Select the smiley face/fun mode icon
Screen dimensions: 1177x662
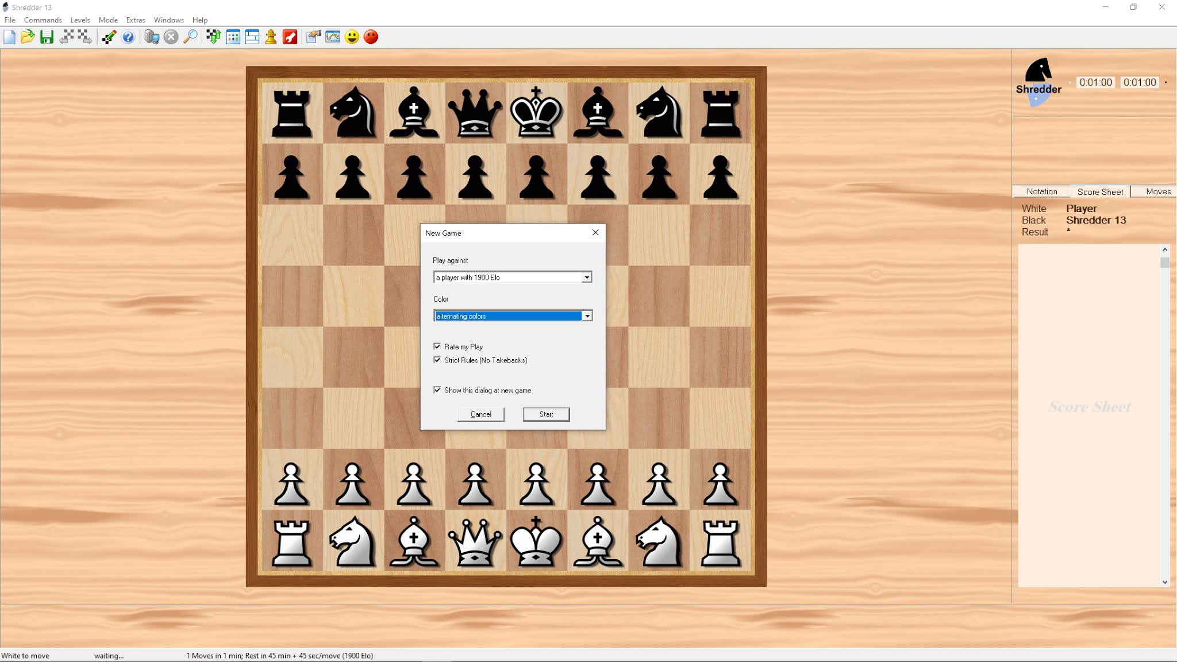(352, 37)
